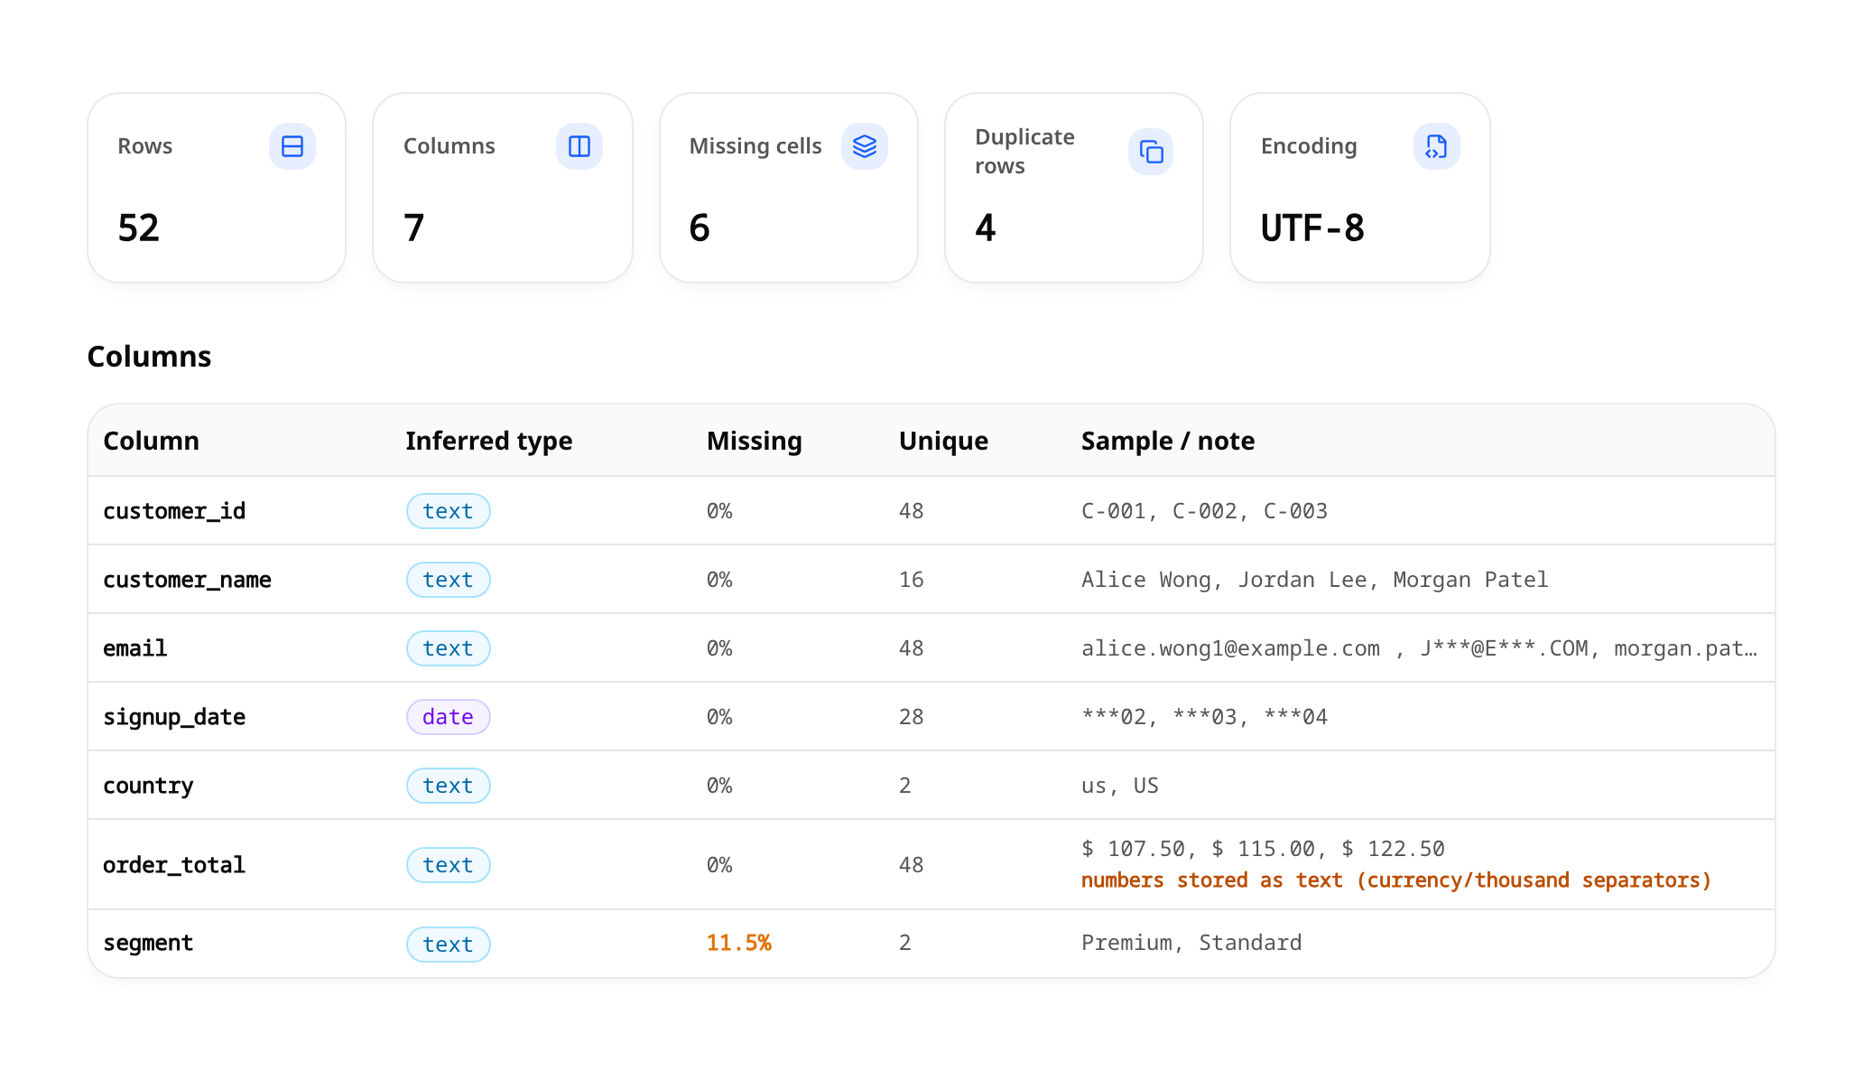
Task: Select the customer_id column name
Action: click(x=174, y=511)
